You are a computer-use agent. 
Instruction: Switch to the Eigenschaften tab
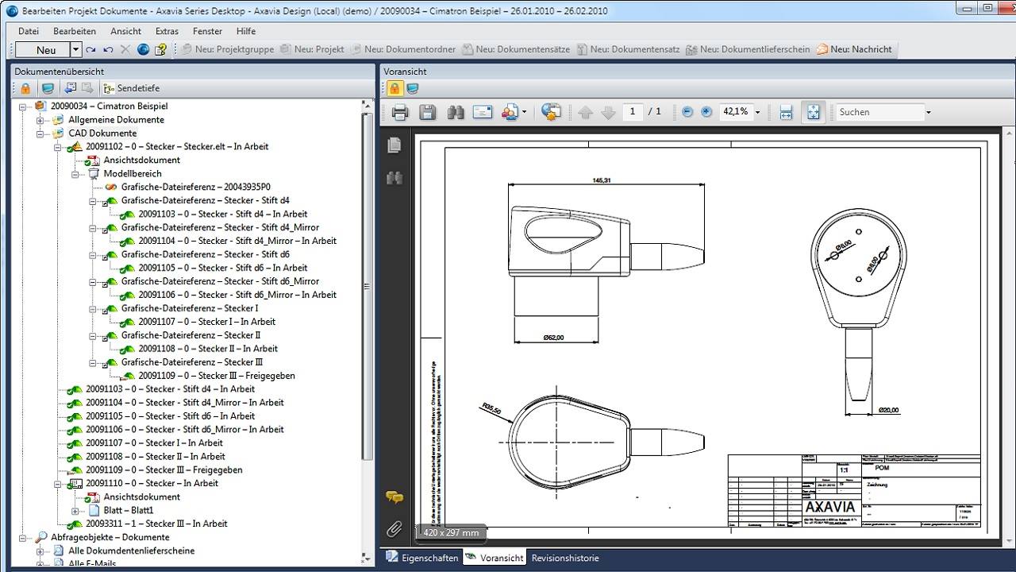pyautogui.click(x=422, y=558)
